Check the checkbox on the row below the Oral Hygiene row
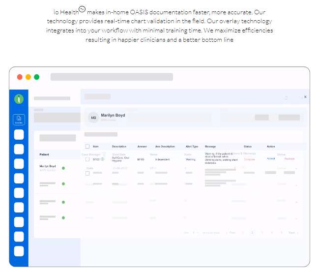The image size is (319, 272). [87, 173]
